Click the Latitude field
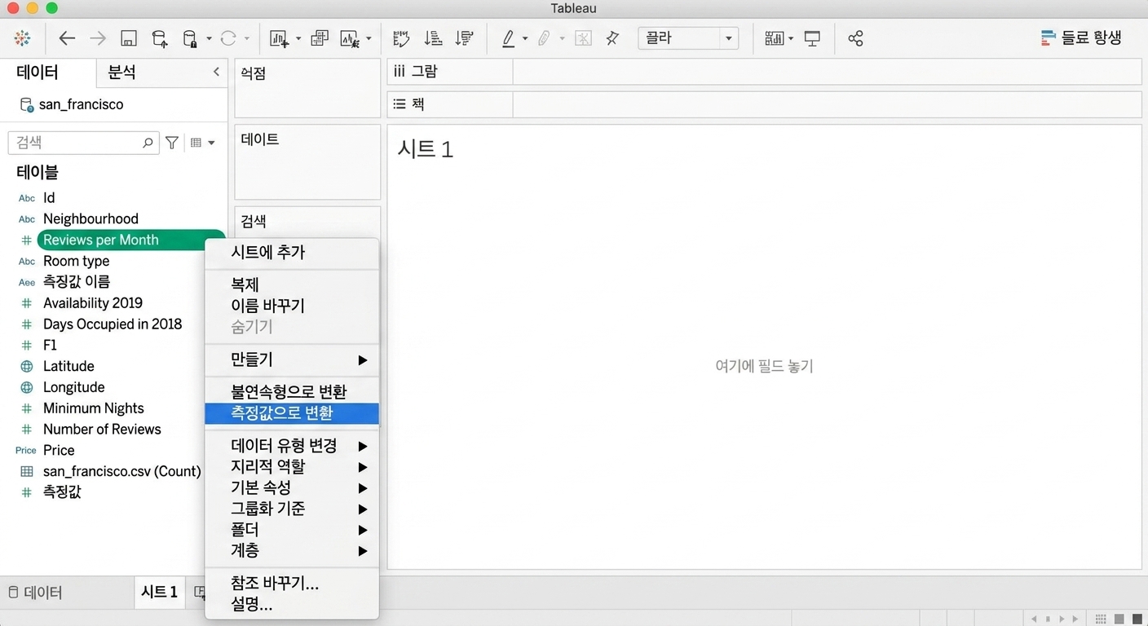1148x626 pixels. click(x=68, y=366)
